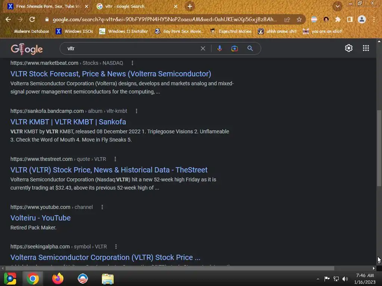Show hidden tray icons arrow
Viewport: 382px width, 286px height.
pos(318,279)
